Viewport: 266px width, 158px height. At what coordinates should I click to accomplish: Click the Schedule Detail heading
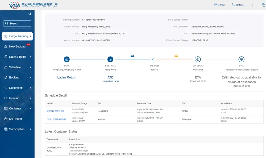coord(56,95)
